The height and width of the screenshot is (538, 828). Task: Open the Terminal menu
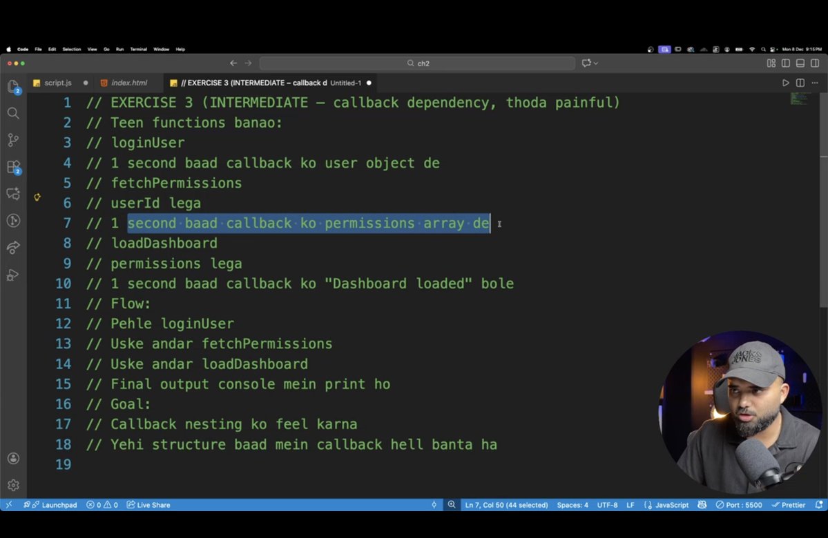click(x=138, y=49)
